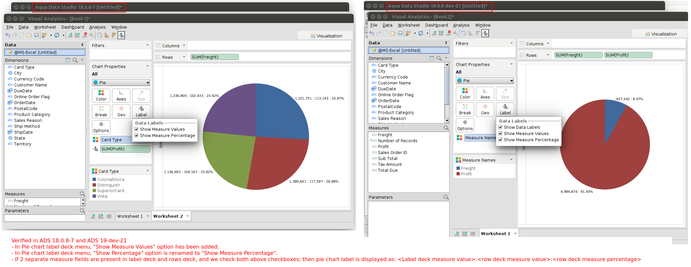Viewport: 691px width, 267px height.
Task: Toggle the show labels icon in Book2 toolbar
Action: point(485,33)
